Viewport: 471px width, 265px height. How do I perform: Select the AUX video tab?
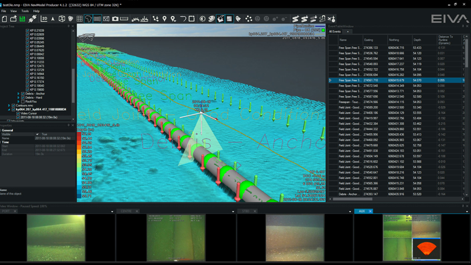click(x=361, y=211)
